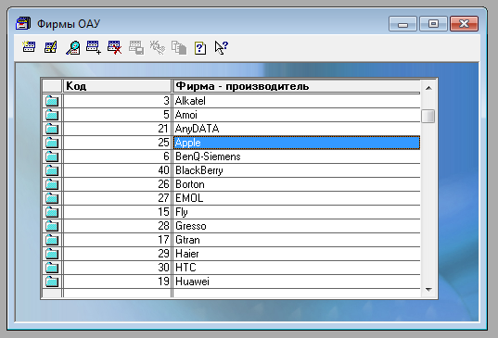Click code cell 21
498x338 pixels.
pos(117,129)
